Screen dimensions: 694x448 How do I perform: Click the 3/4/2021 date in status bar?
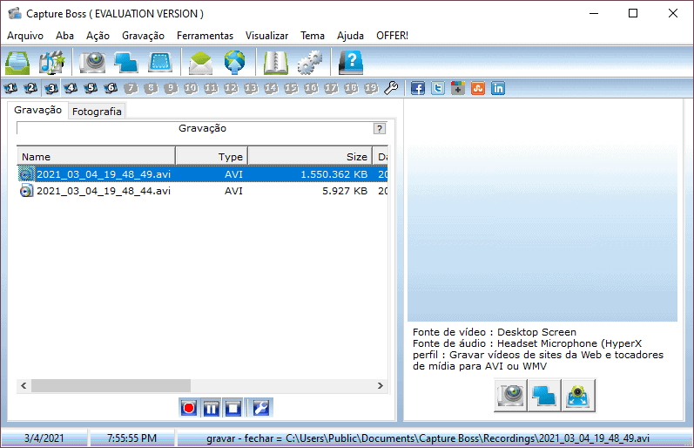(x=44, y=438)
